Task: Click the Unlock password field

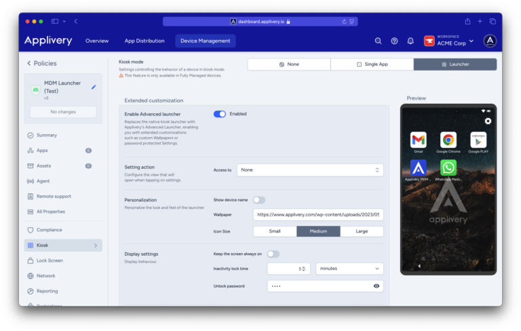Action: 326,286
